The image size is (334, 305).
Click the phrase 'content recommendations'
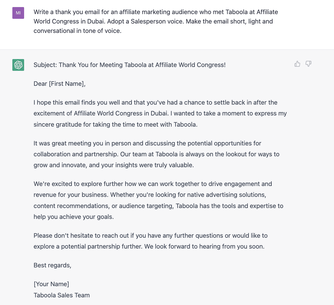tap(72, 206)
